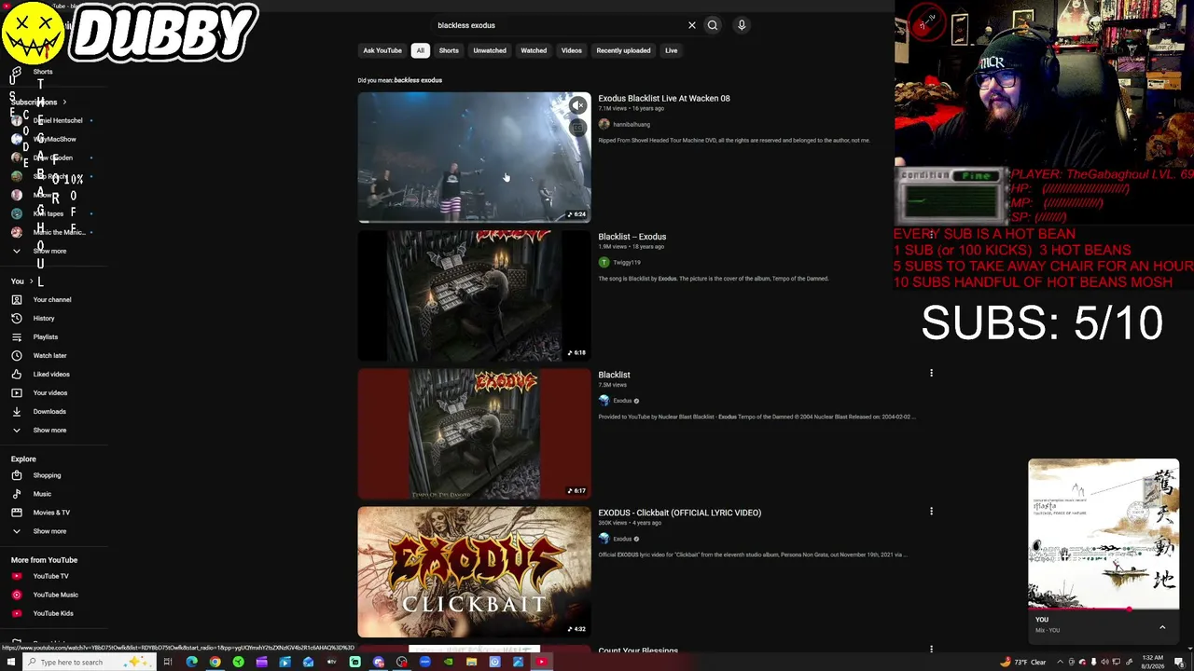Open the Subscriptions section chevron

(x=64, y=102)
